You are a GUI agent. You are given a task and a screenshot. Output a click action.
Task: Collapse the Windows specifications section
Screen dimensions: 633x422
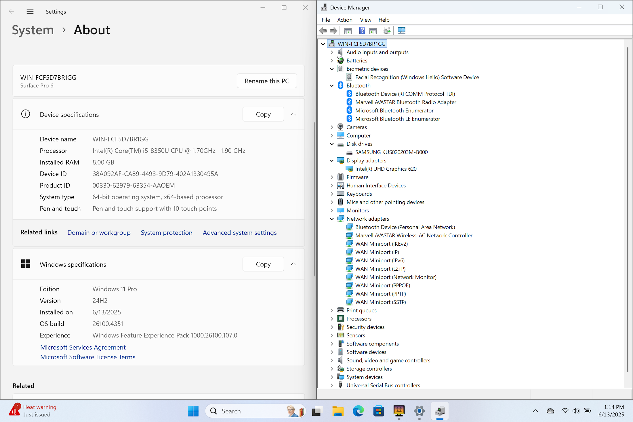tap(293, 264)
